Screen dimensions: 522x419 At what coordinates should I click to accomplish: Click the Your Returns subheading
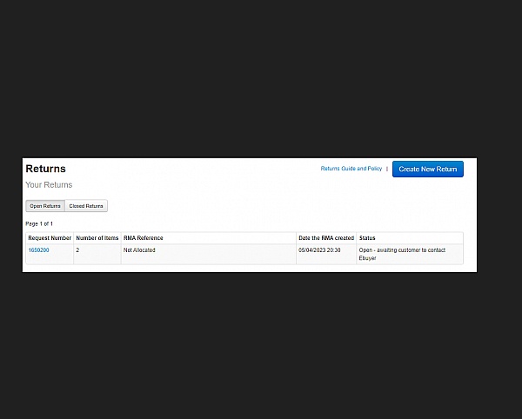pyautogui.click(x=49, y=185)
